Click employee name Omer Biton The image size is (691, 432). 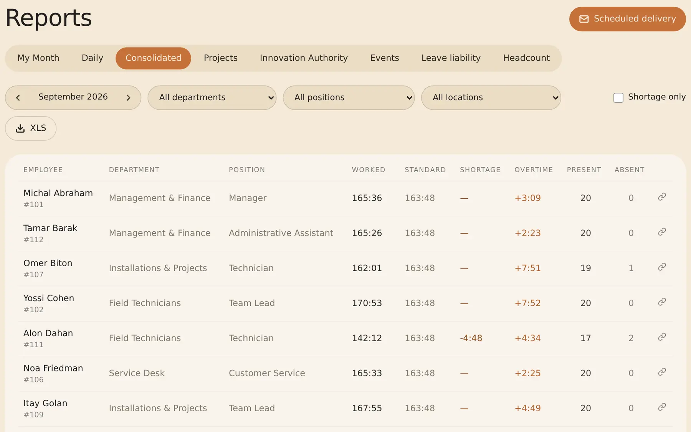[x=48, y=263]
